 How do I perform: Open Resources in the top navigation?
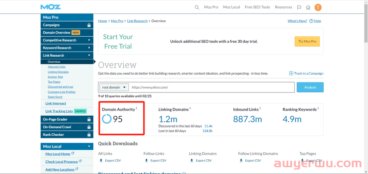coord(283,7)
